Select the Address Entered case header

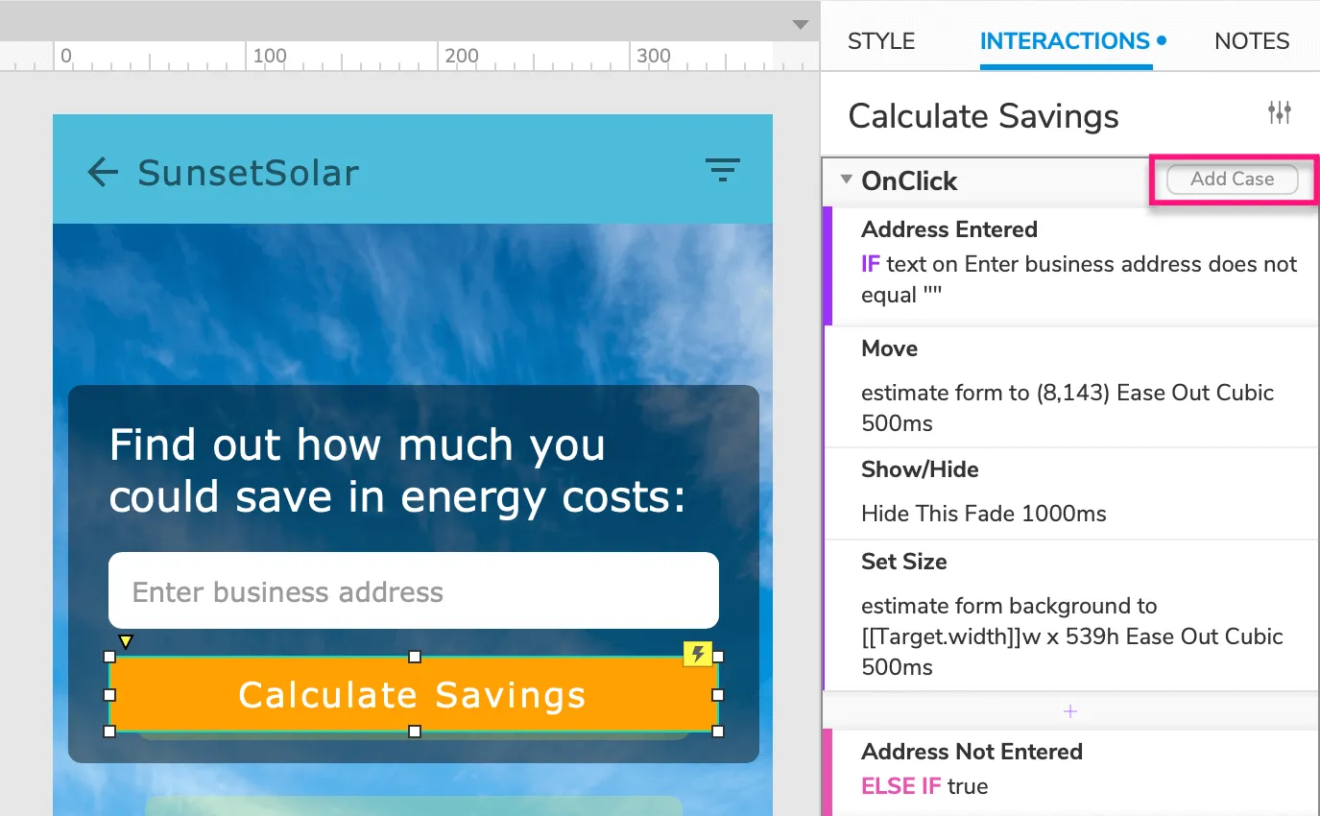(x=948, y=229)
